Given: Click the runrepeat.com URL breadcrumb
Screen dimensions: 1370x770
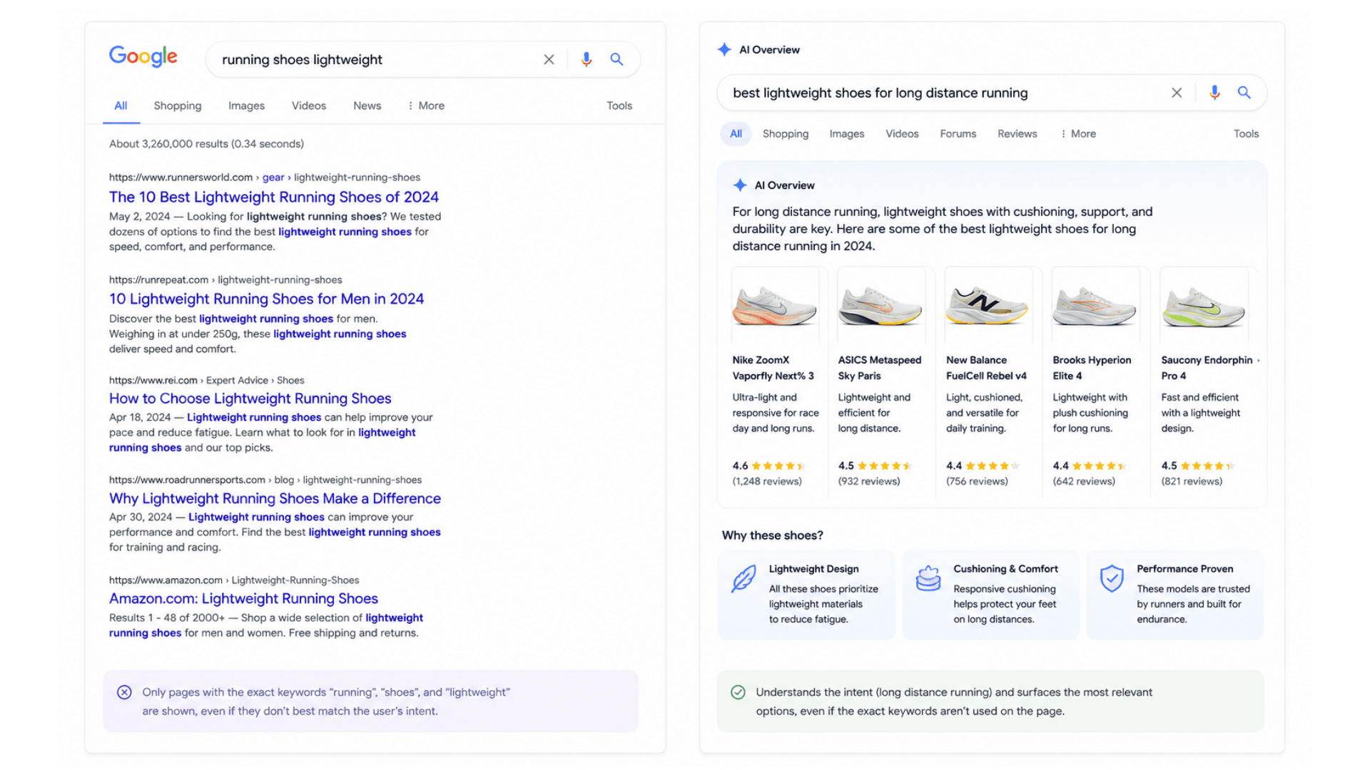Looking at the screenshot, I should (x=225, y=280).
